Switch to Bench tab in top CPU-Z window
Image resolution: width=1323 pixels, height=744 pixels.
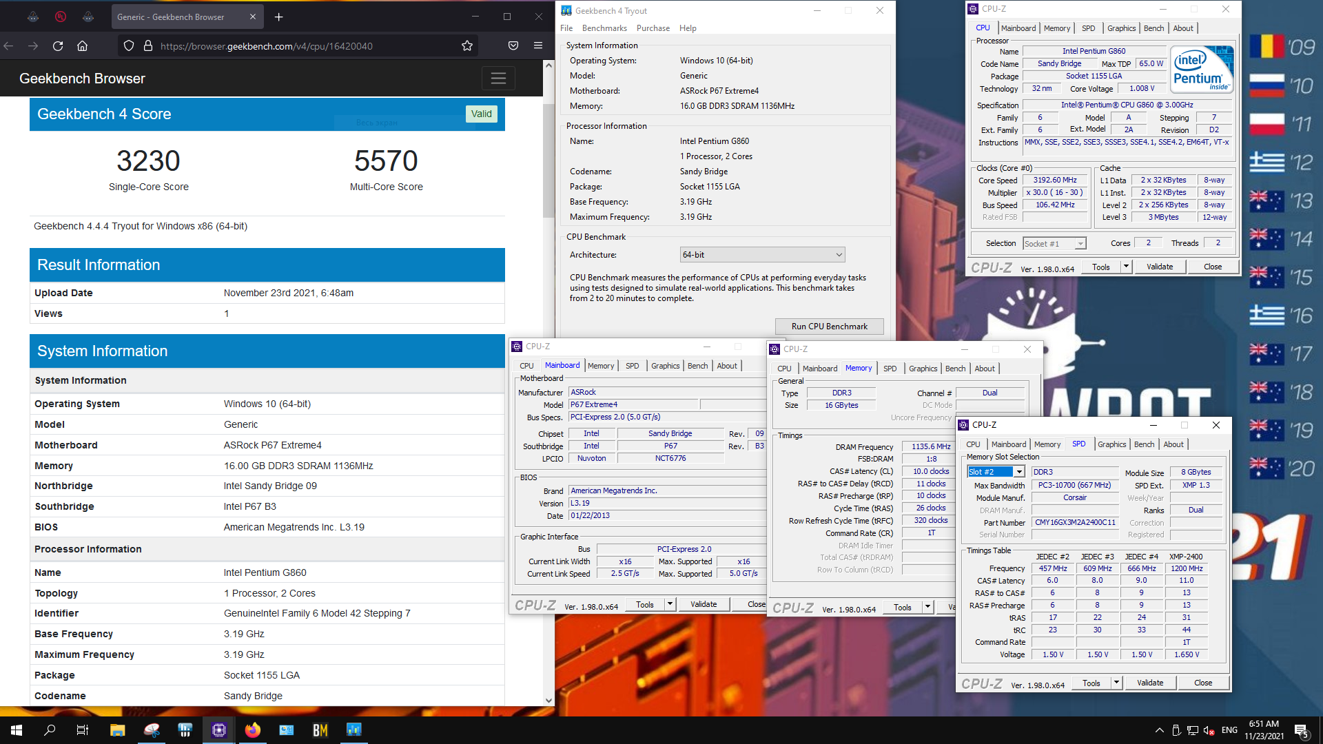[x=1153, y=28]
